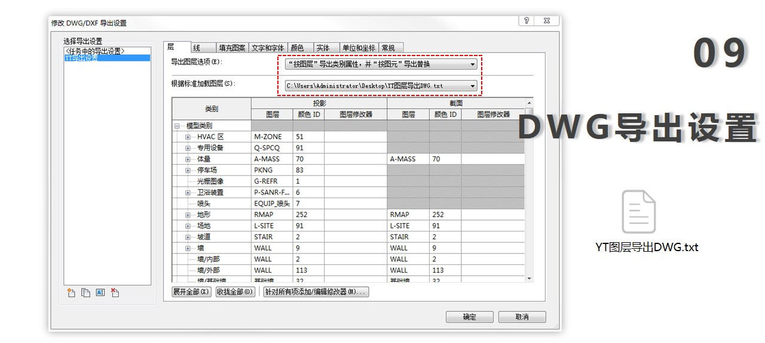Expand the 地形 category

click(x=188, y=215)
